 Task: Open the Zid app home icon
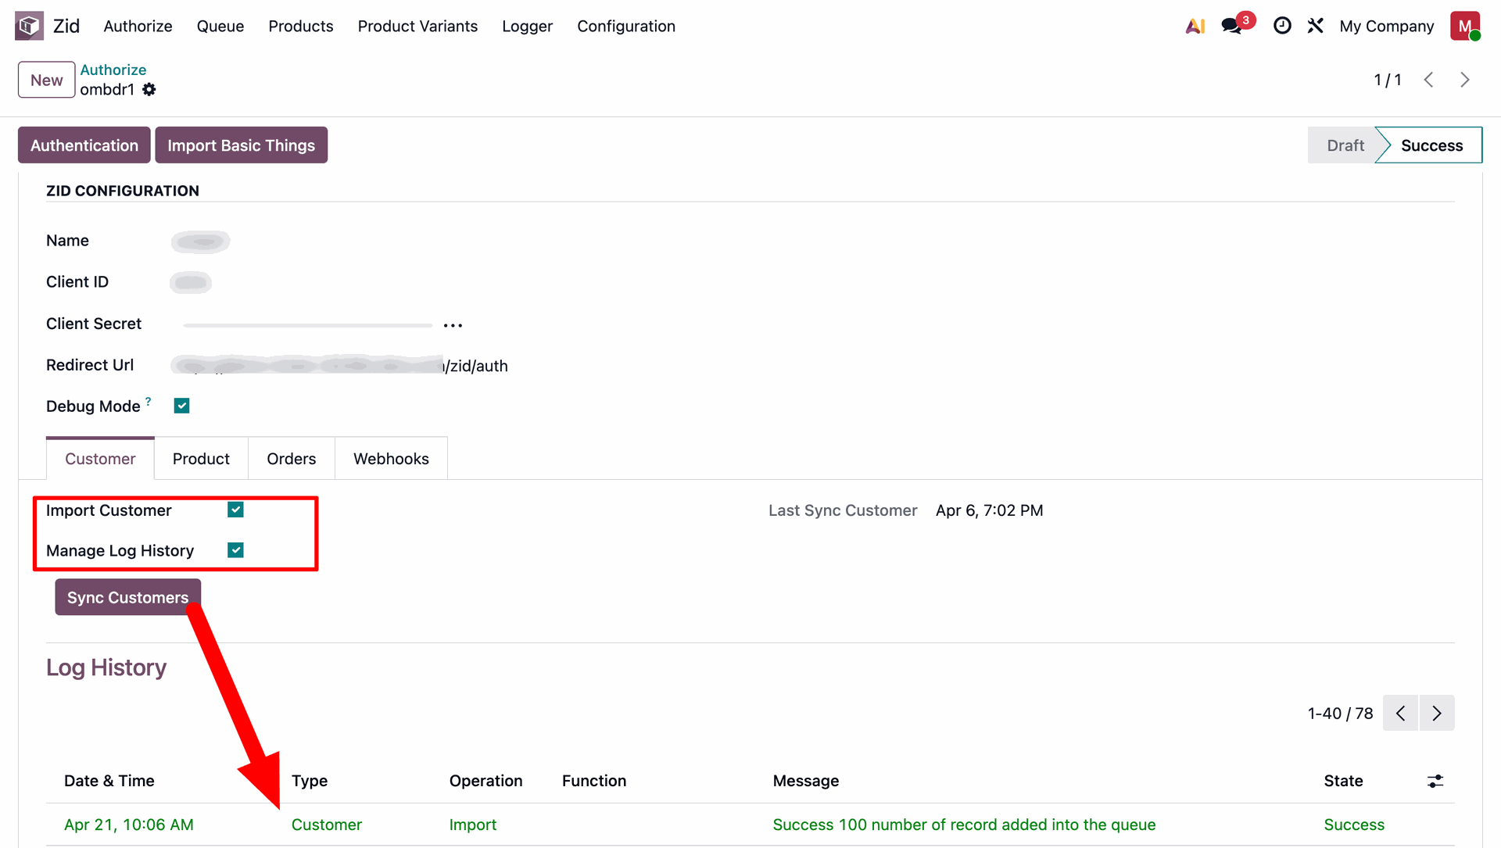pyautogui.click(x=29, y=26)
